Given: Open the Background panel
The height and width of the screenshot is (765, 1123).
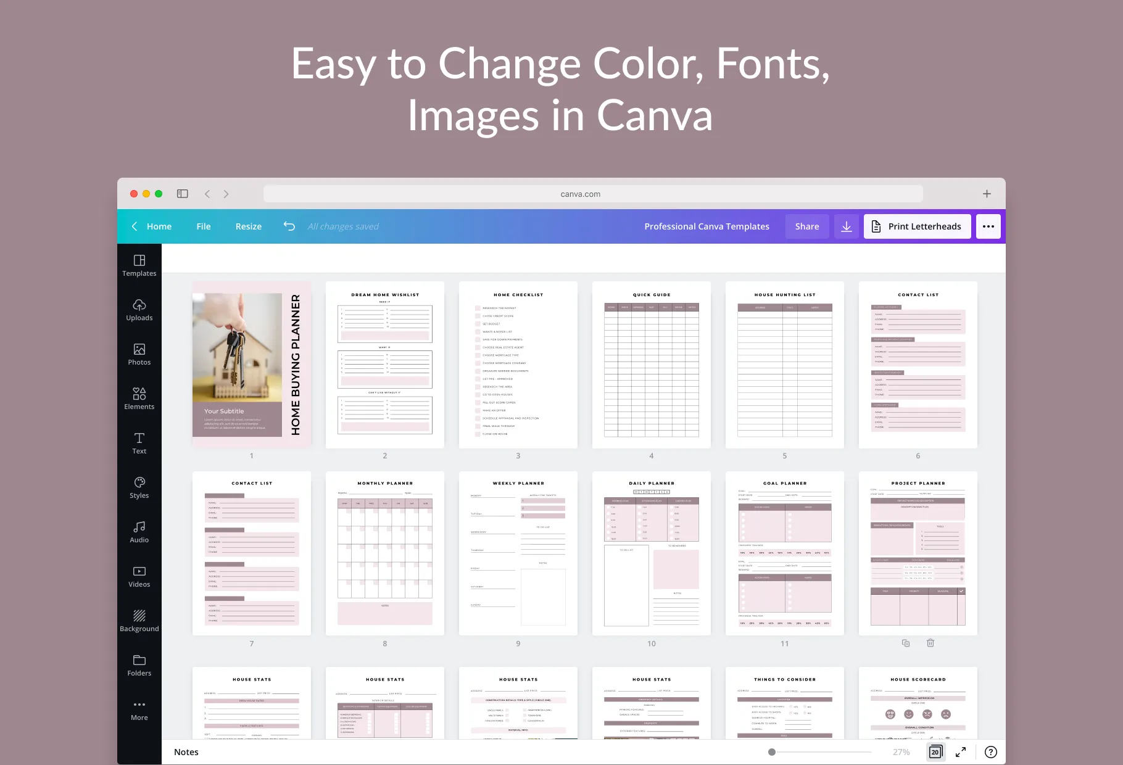Looking at the screenshot, I should 139,621.
